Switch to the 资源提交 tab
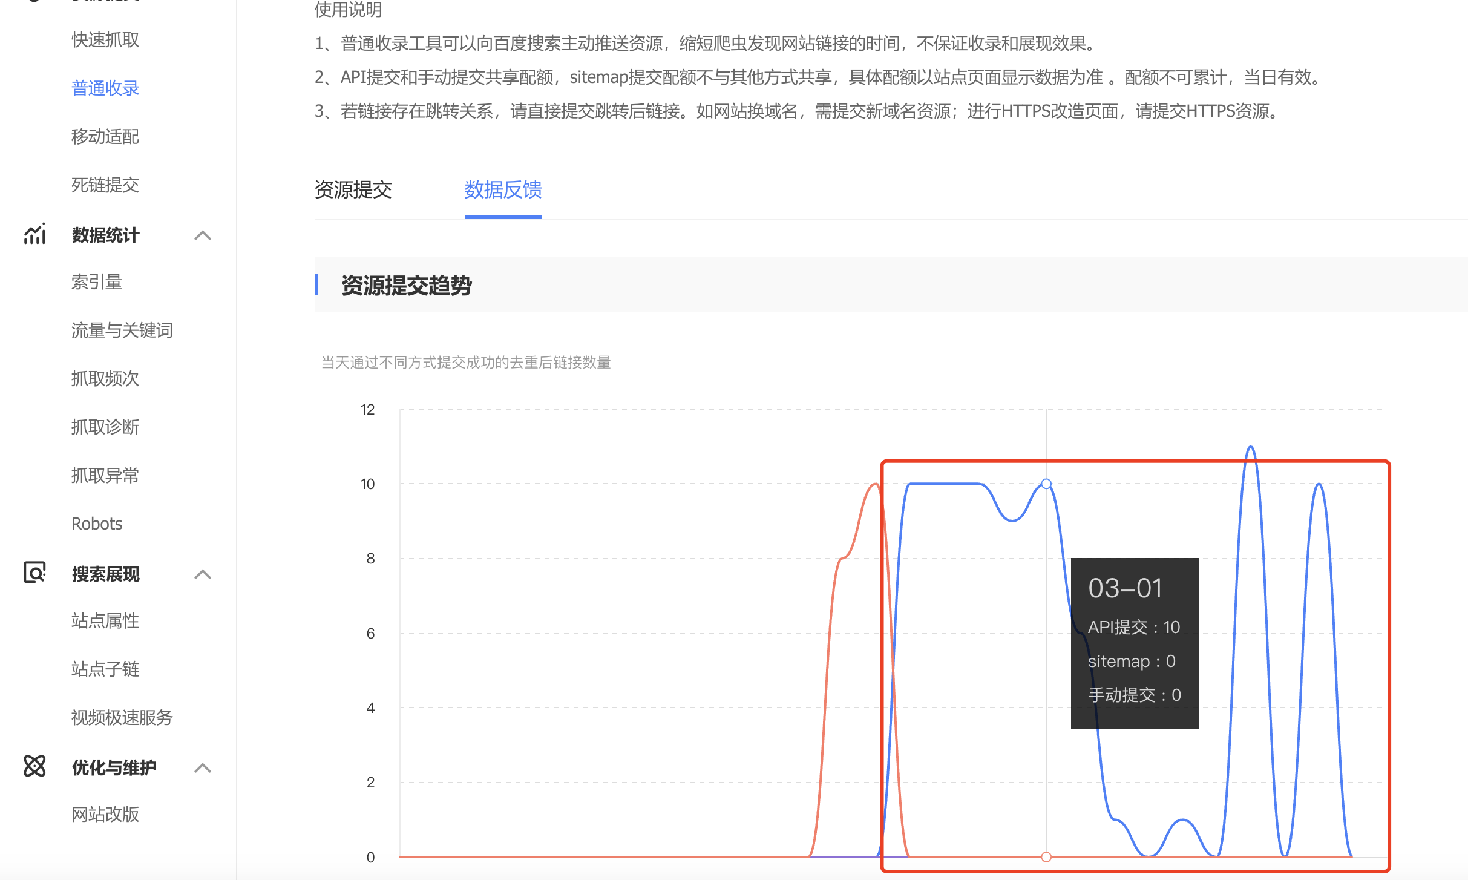Viewport: 1468px width, 880px height. (353, 190)
